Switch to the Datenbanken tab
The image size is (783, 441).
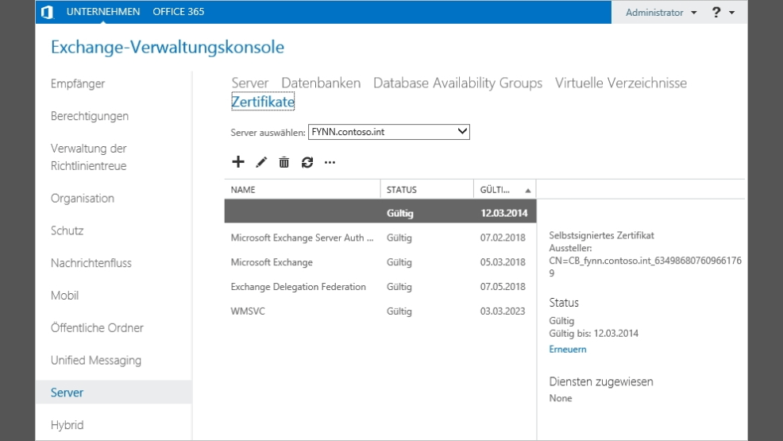coord(321,83)
